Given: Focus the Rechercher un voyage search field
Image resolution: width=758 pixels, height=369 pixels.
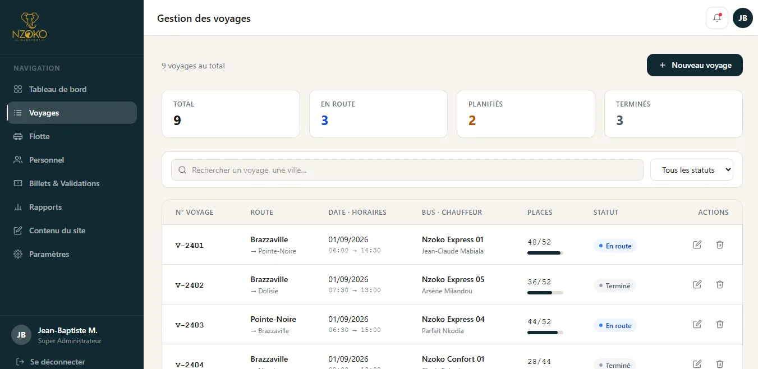Looking at the screenshot, I should click(407, 170).
